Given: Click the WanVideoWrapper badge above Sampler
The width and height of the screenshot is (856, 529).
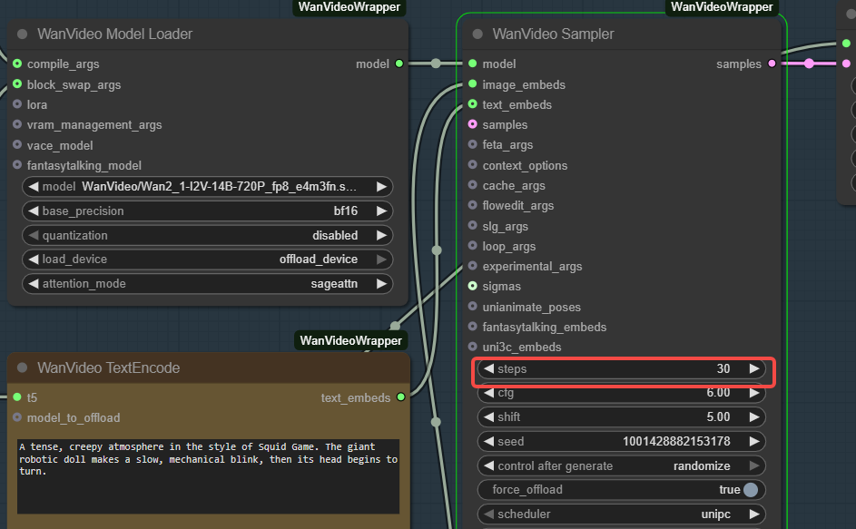Looking at the screenshot, I should click(x=722, y=7).
